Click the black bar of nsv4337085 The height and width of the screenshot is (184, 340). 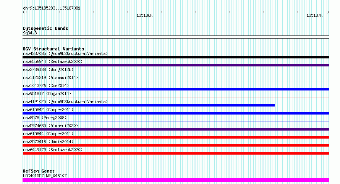(176, 57)
